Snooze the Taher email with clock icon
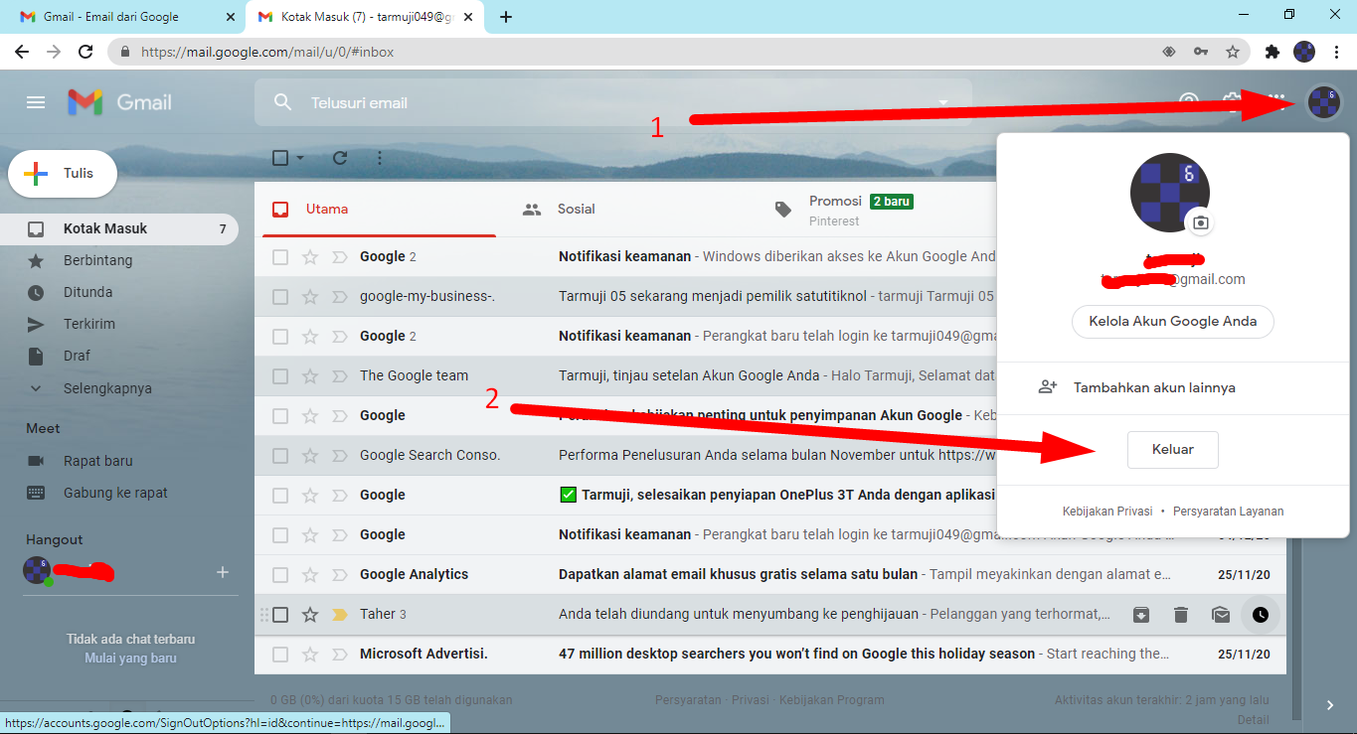The width and height of the screenshot is (1357, 734). pyautogui.click(x=1261, y=615)
